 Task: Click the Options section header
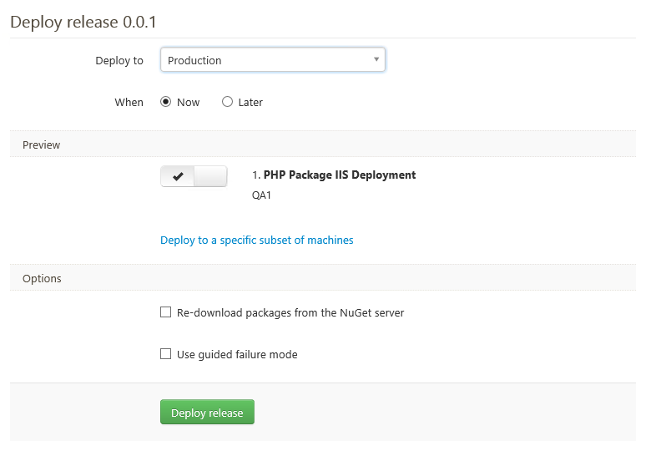point(42,279)
